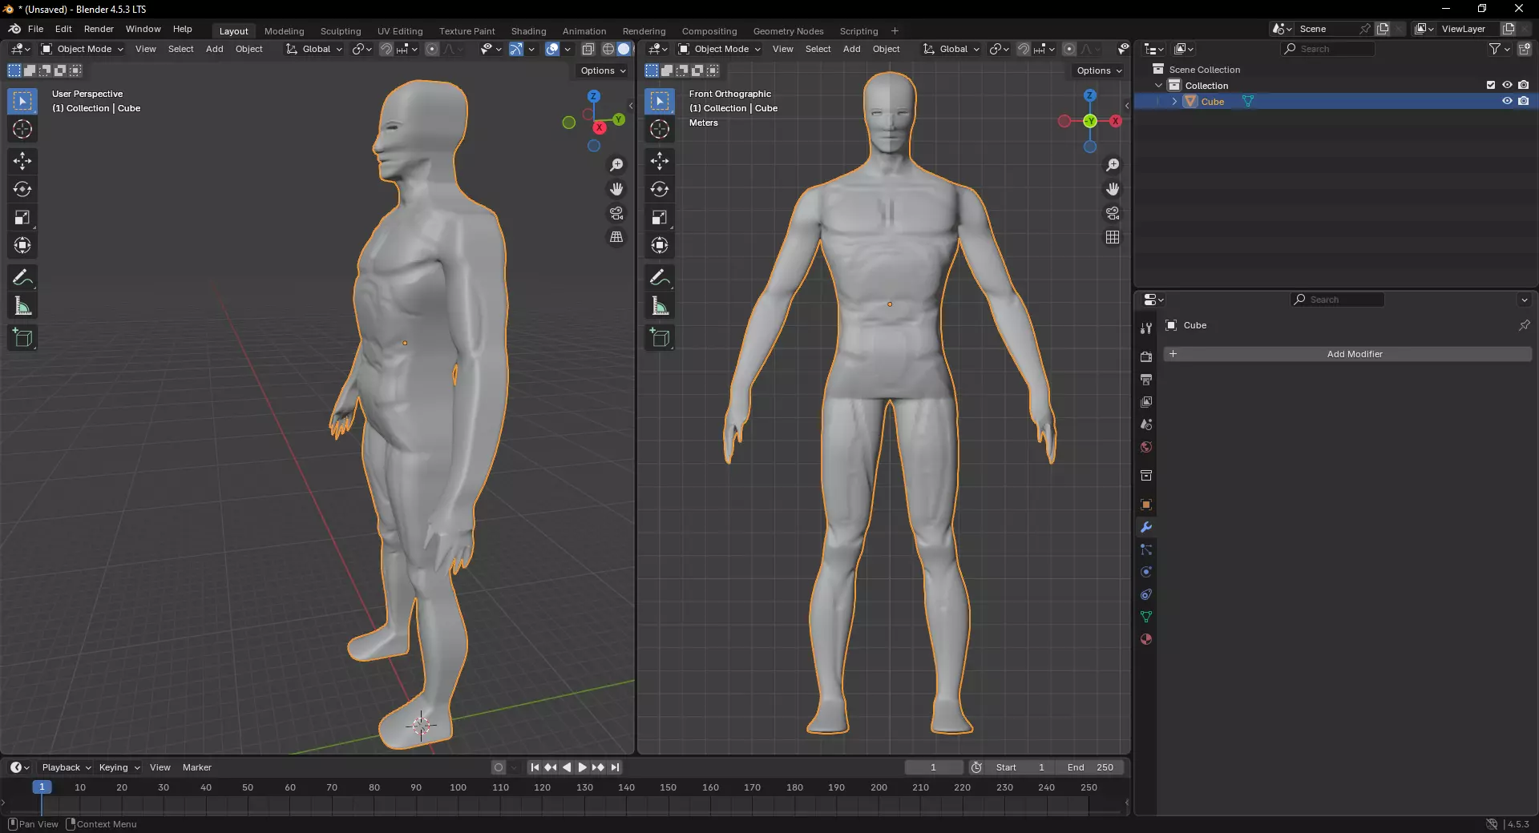Toggle proportional editing in left viewport header
Image resolution: width=1539 pixels, height=833 pixels.
pos(432,49)
